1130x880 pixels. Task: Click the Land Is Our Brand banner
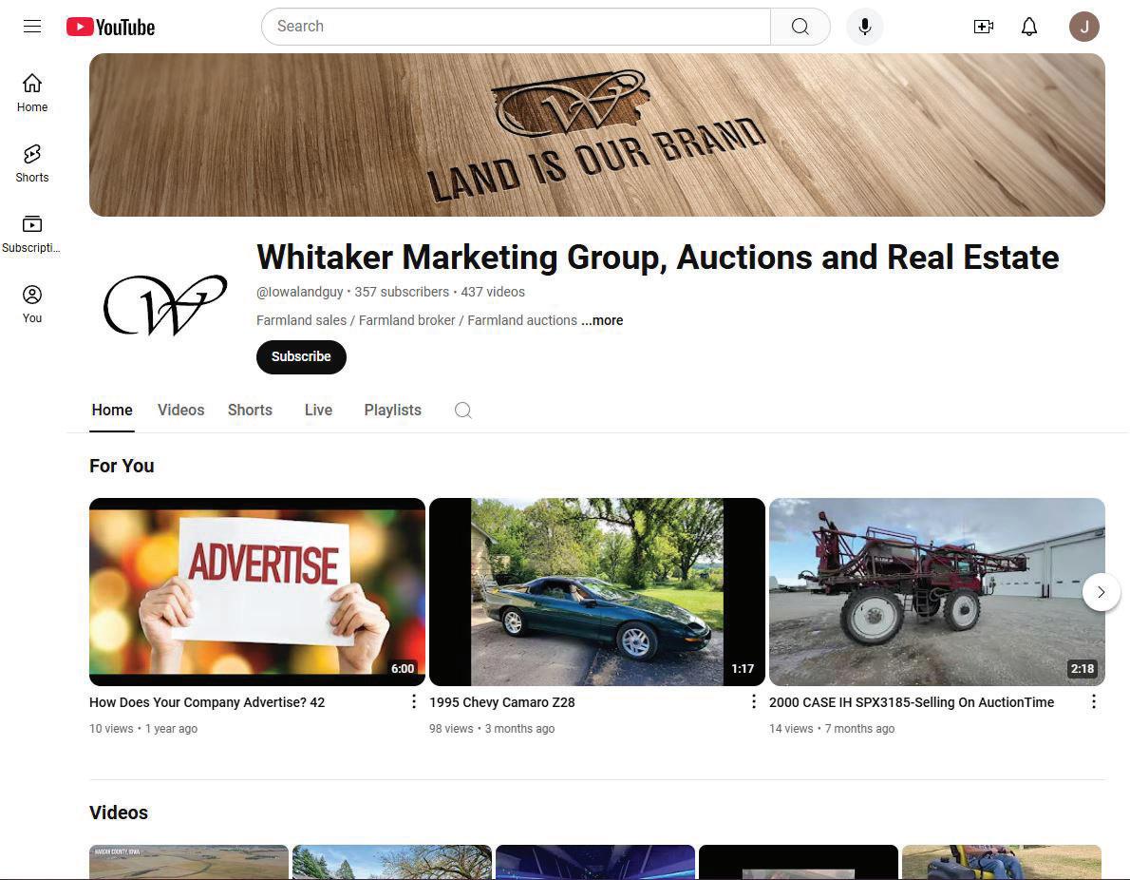(x=597, y=135)
